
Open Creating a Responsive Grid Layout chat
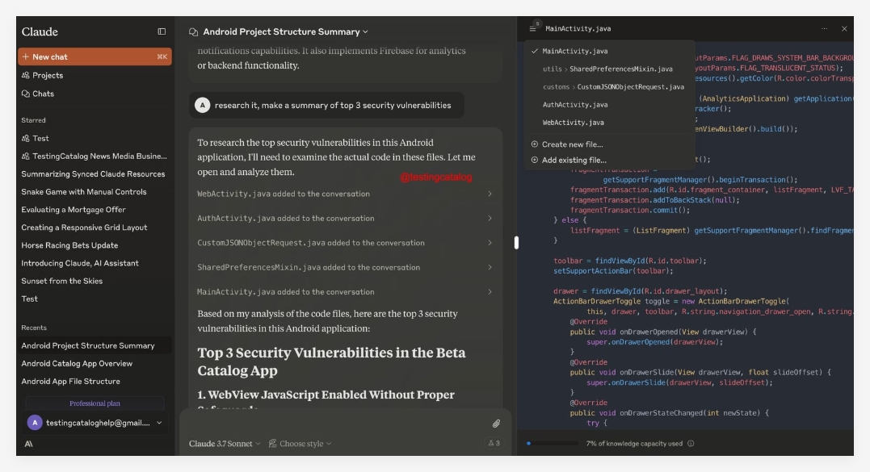tap(84, 228)
